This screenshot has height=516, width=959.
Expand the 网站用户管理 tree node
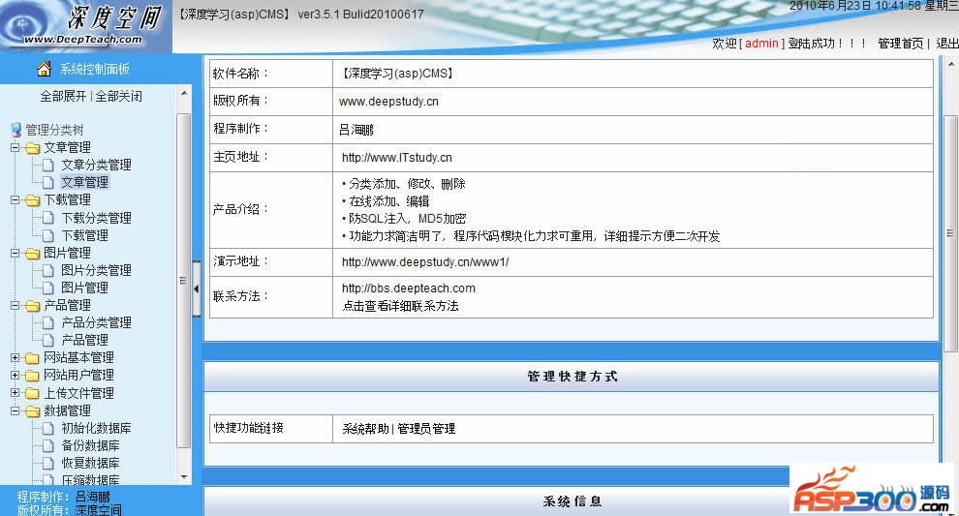coord(15,375)
